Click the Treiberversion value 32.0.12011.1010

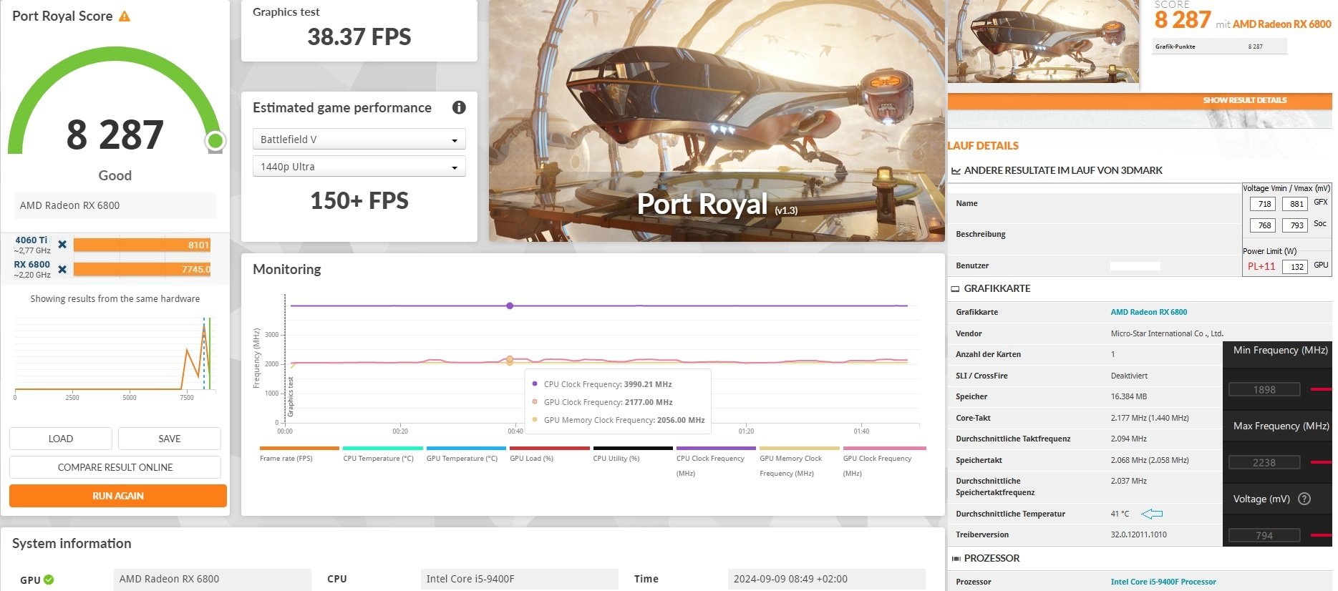tap(1138, 534)
